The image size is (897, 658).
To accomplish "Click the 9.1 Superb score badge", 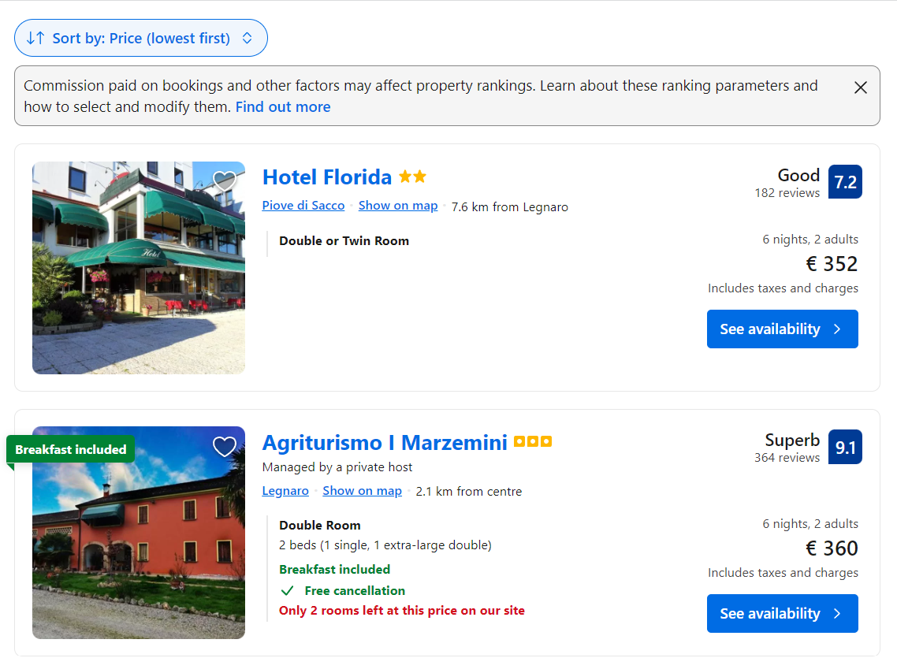I will coord(845,447).
